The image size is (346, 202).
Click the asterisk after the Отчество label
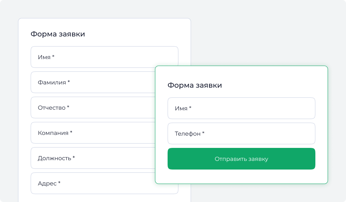click(68, 107)
